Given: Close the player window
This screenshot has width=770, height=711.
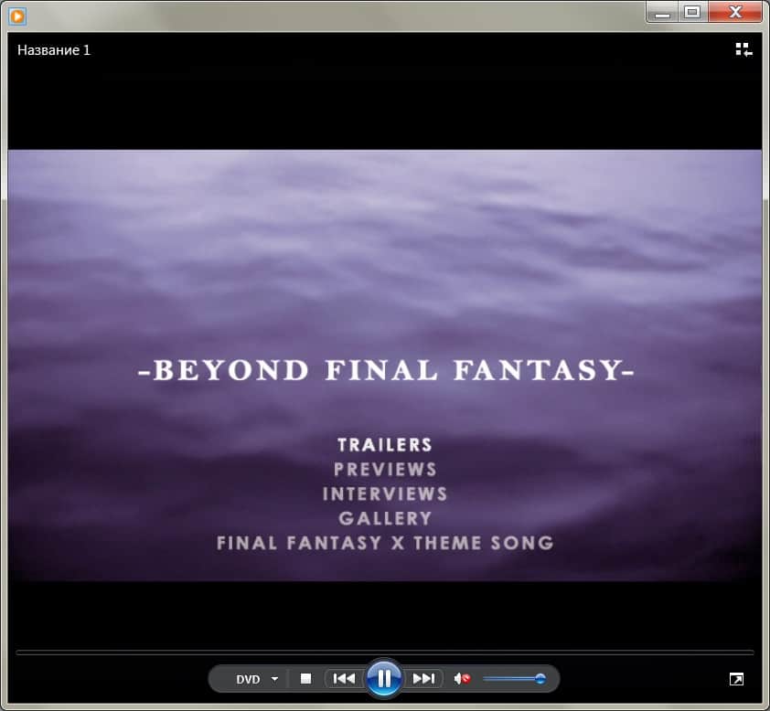Looking at the screenshot, I should tap(735, 12).
